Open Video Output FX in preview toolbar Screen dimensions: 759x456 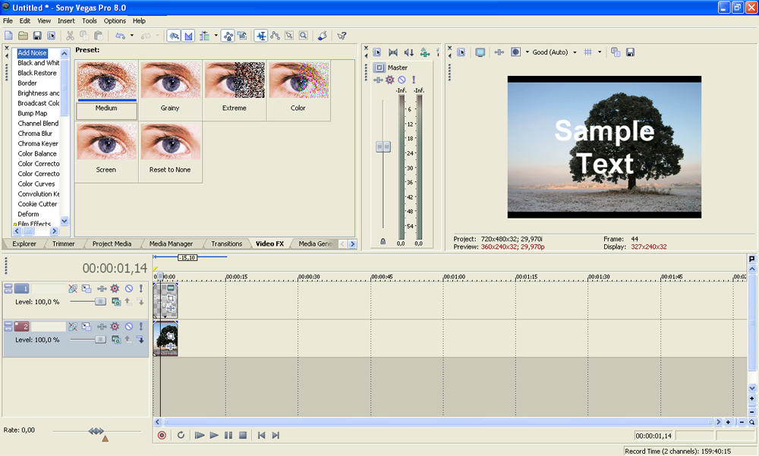pos(499,52)
